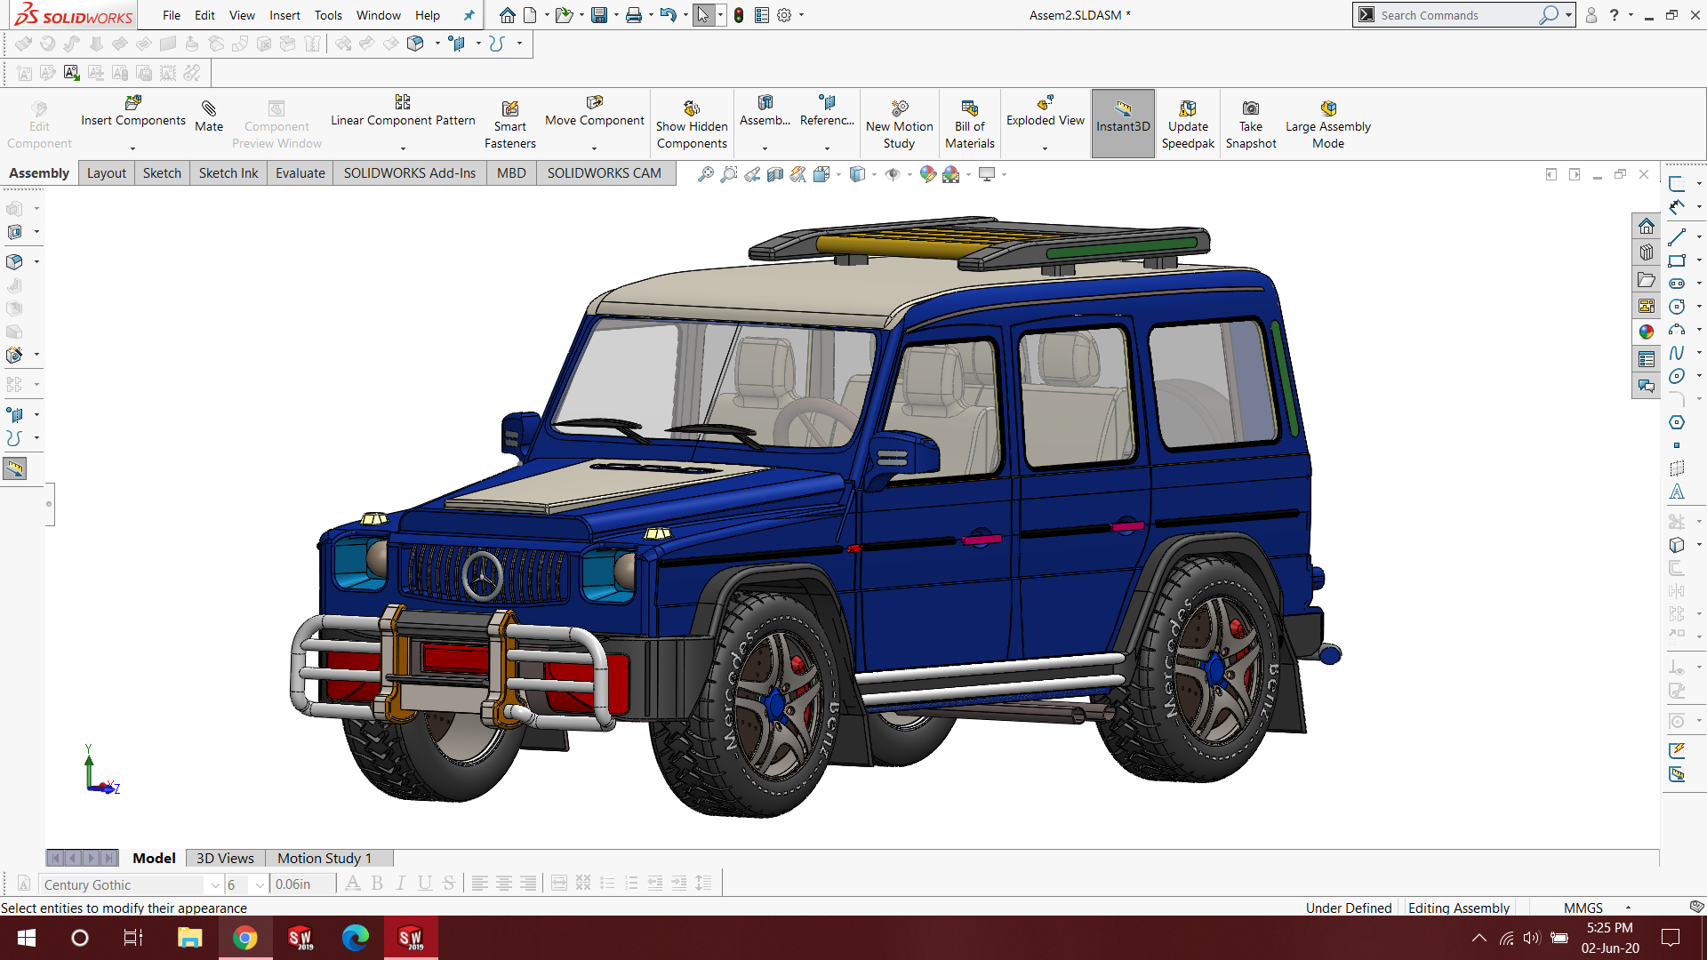Click Update Speedpak
1707x960 pixels.
click(1188, 124)
